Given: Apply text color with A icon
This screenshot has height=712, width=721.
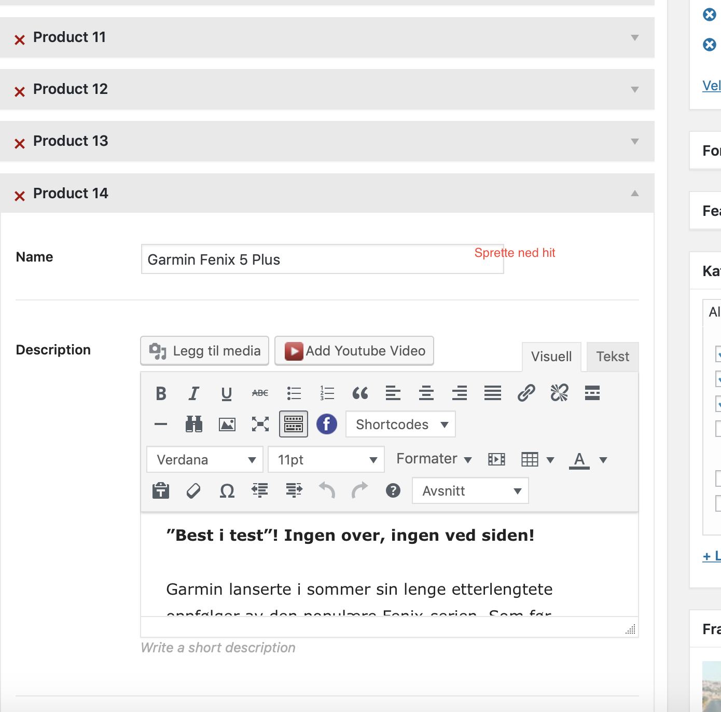Looking at the screenshot, I should click(579, 460).
